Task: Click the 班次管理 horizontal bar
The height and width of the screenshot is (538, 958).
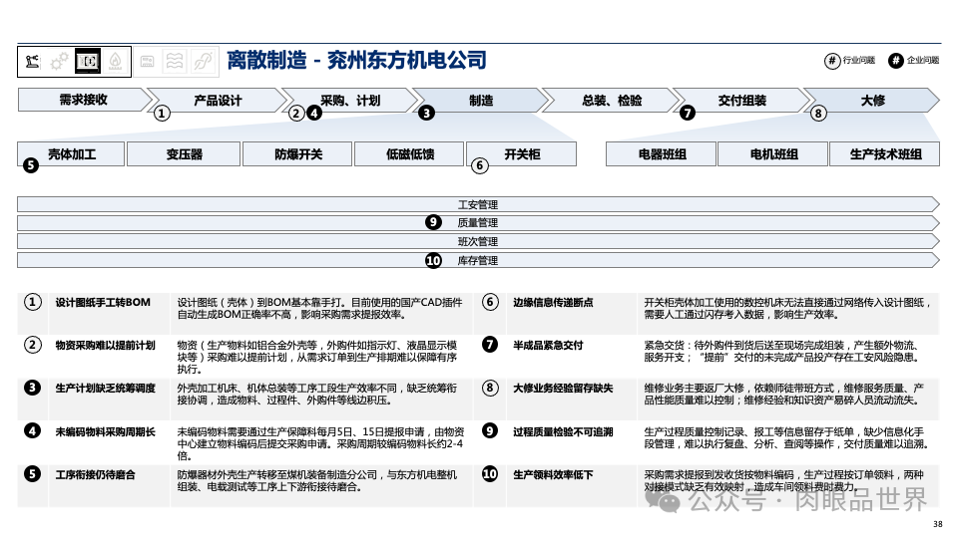Action: [478, 241]
